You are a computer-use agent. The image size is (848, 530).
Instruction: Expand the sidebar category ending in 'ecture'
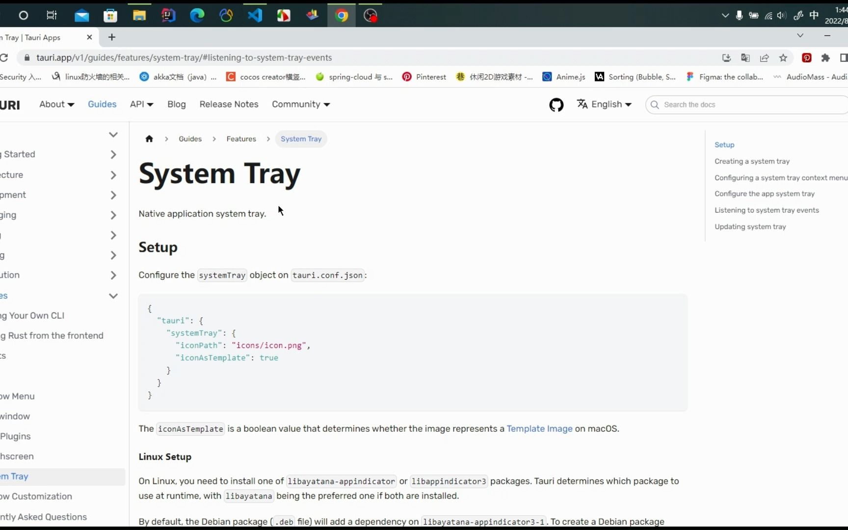point(113,175)
